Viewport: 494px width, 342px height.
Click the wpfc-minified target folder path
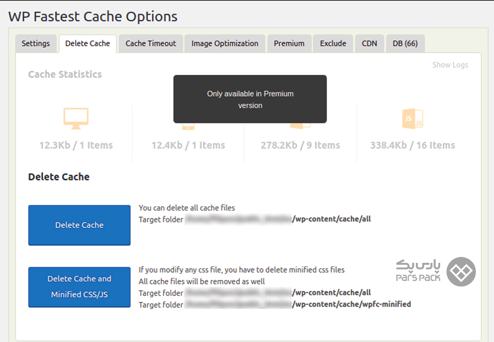pyautogui.click(x=352, y=304)
